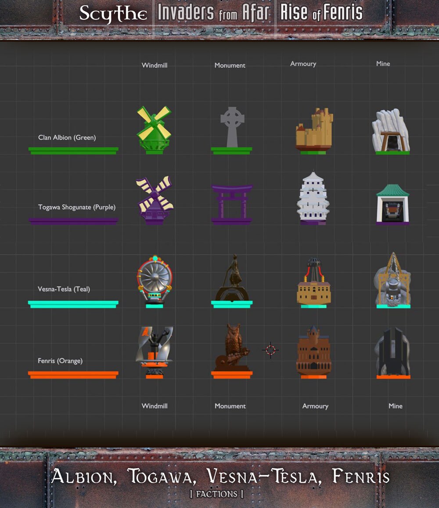The height and width of the screenshot is (508, 439).
Task: Click the Vesna-Tesla statue monument
Action: click(232, 281)
